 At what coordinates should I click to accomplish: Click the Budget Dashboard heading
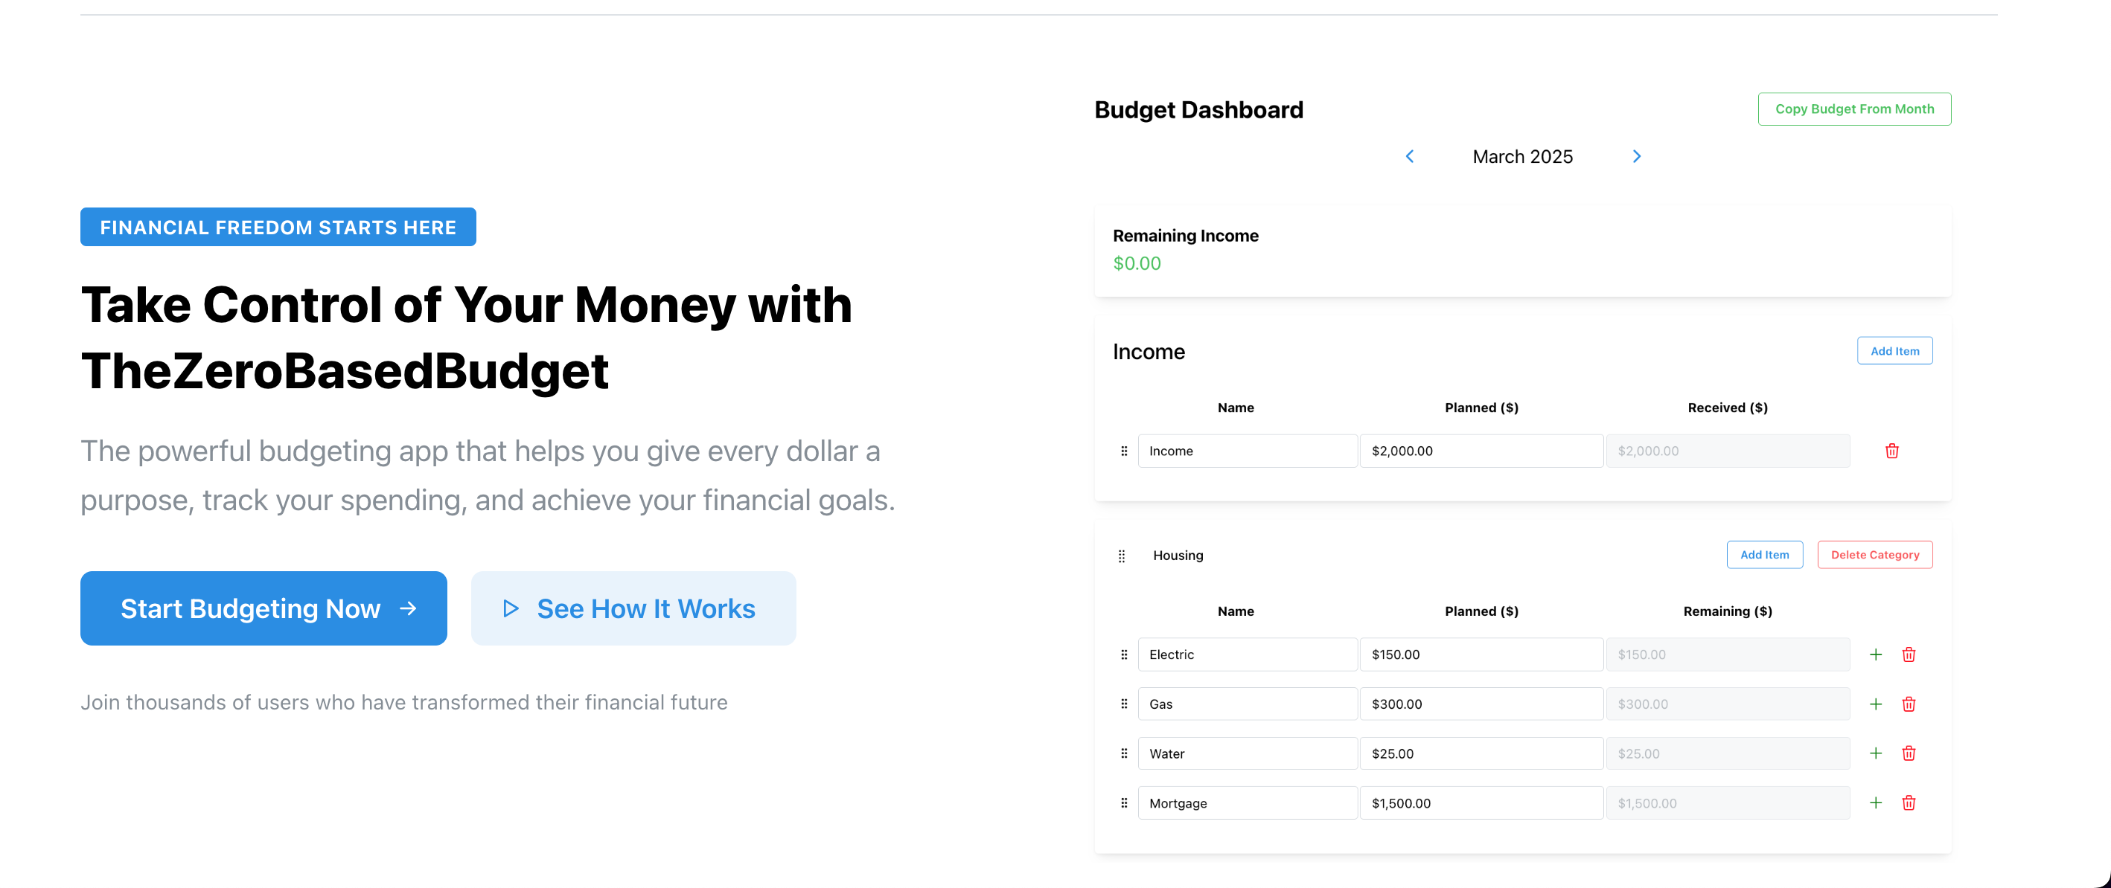pyautogui.click(x=1198, y=109)
